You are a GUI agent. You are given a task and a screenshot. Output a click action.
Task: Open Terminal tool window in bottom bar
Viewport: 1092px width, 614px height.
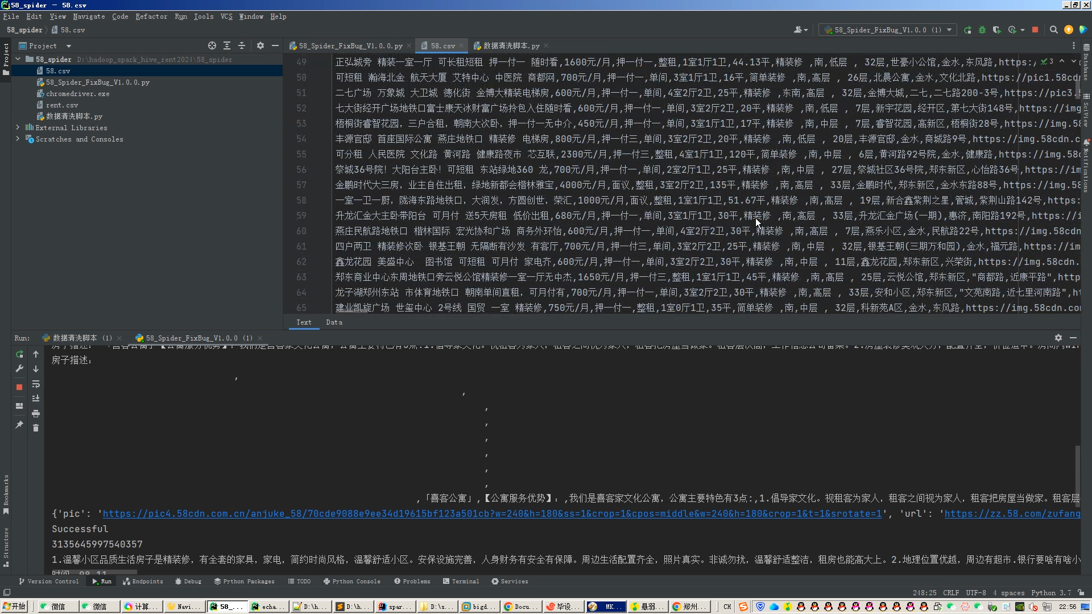[x=461, y=582]
